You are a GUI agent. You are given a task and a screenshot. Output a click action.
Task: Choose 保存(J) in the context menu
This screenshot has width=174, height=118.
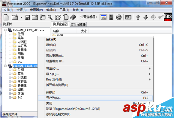coord(95,92)
